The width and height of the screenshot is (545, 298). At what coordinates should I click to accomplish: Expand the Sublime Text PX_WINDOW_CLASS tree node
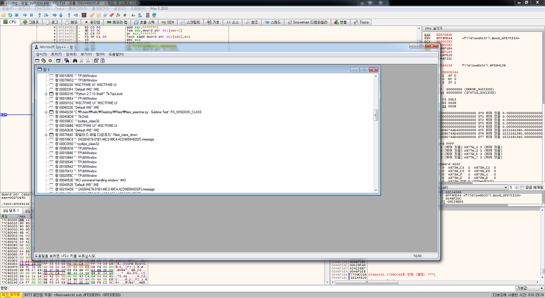point(46,112)
